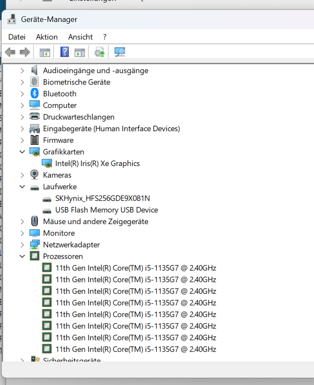Screen dimensions: 314x385
Task: Select the Bluetooth label
Action: [x=60, y=94]
